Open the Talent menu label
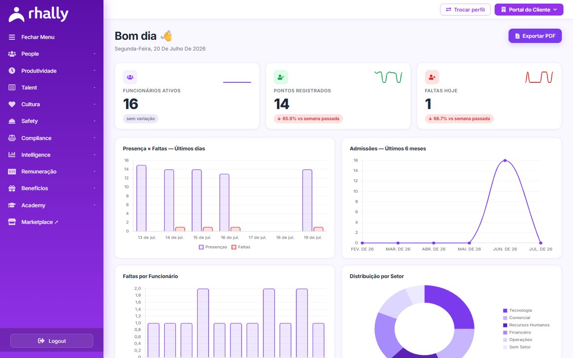 tap(29, 88)
